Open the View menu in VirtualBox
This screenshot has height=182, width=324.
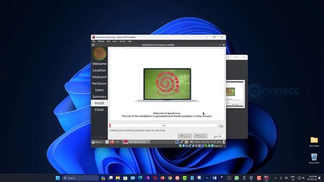tap(108, 41)
